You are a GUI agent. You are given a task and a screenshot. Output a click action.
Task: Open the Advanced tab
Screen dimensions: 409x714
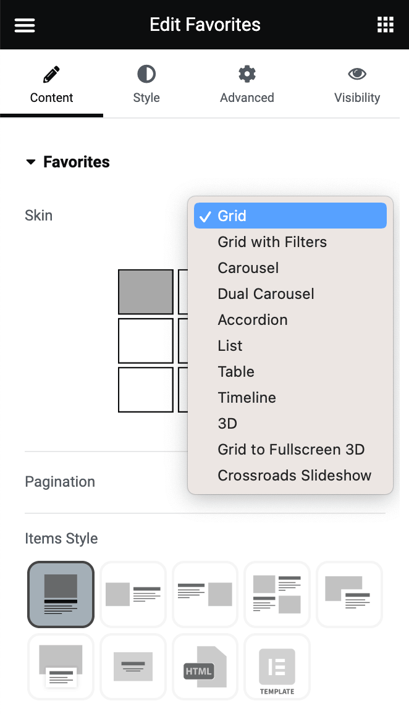click(x=247, y=85)
